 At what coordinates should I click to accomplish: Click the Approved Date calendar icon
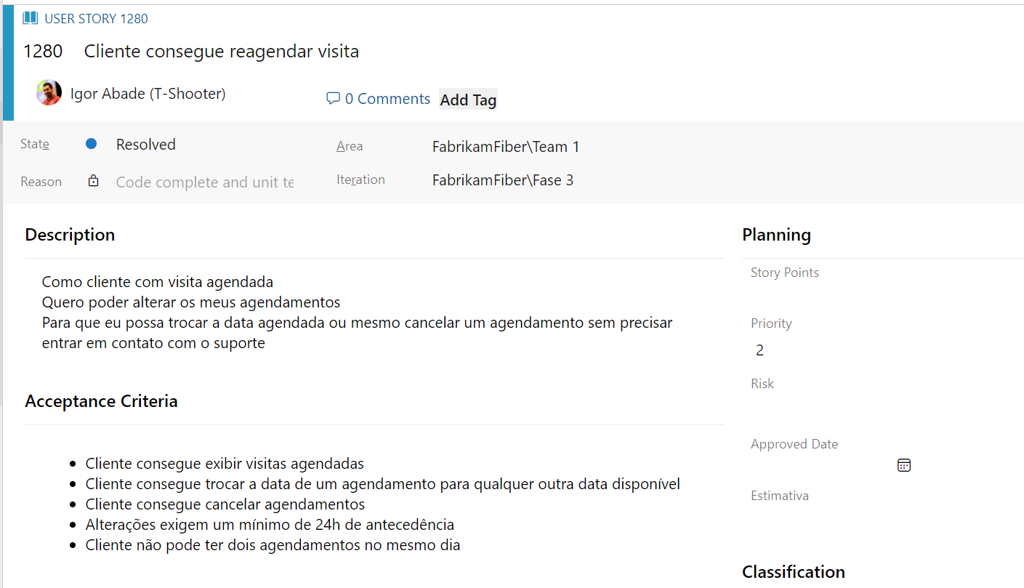click(x=903, y=465)
